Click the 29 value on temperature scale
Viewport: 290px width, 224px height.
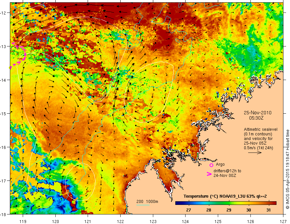229,210
